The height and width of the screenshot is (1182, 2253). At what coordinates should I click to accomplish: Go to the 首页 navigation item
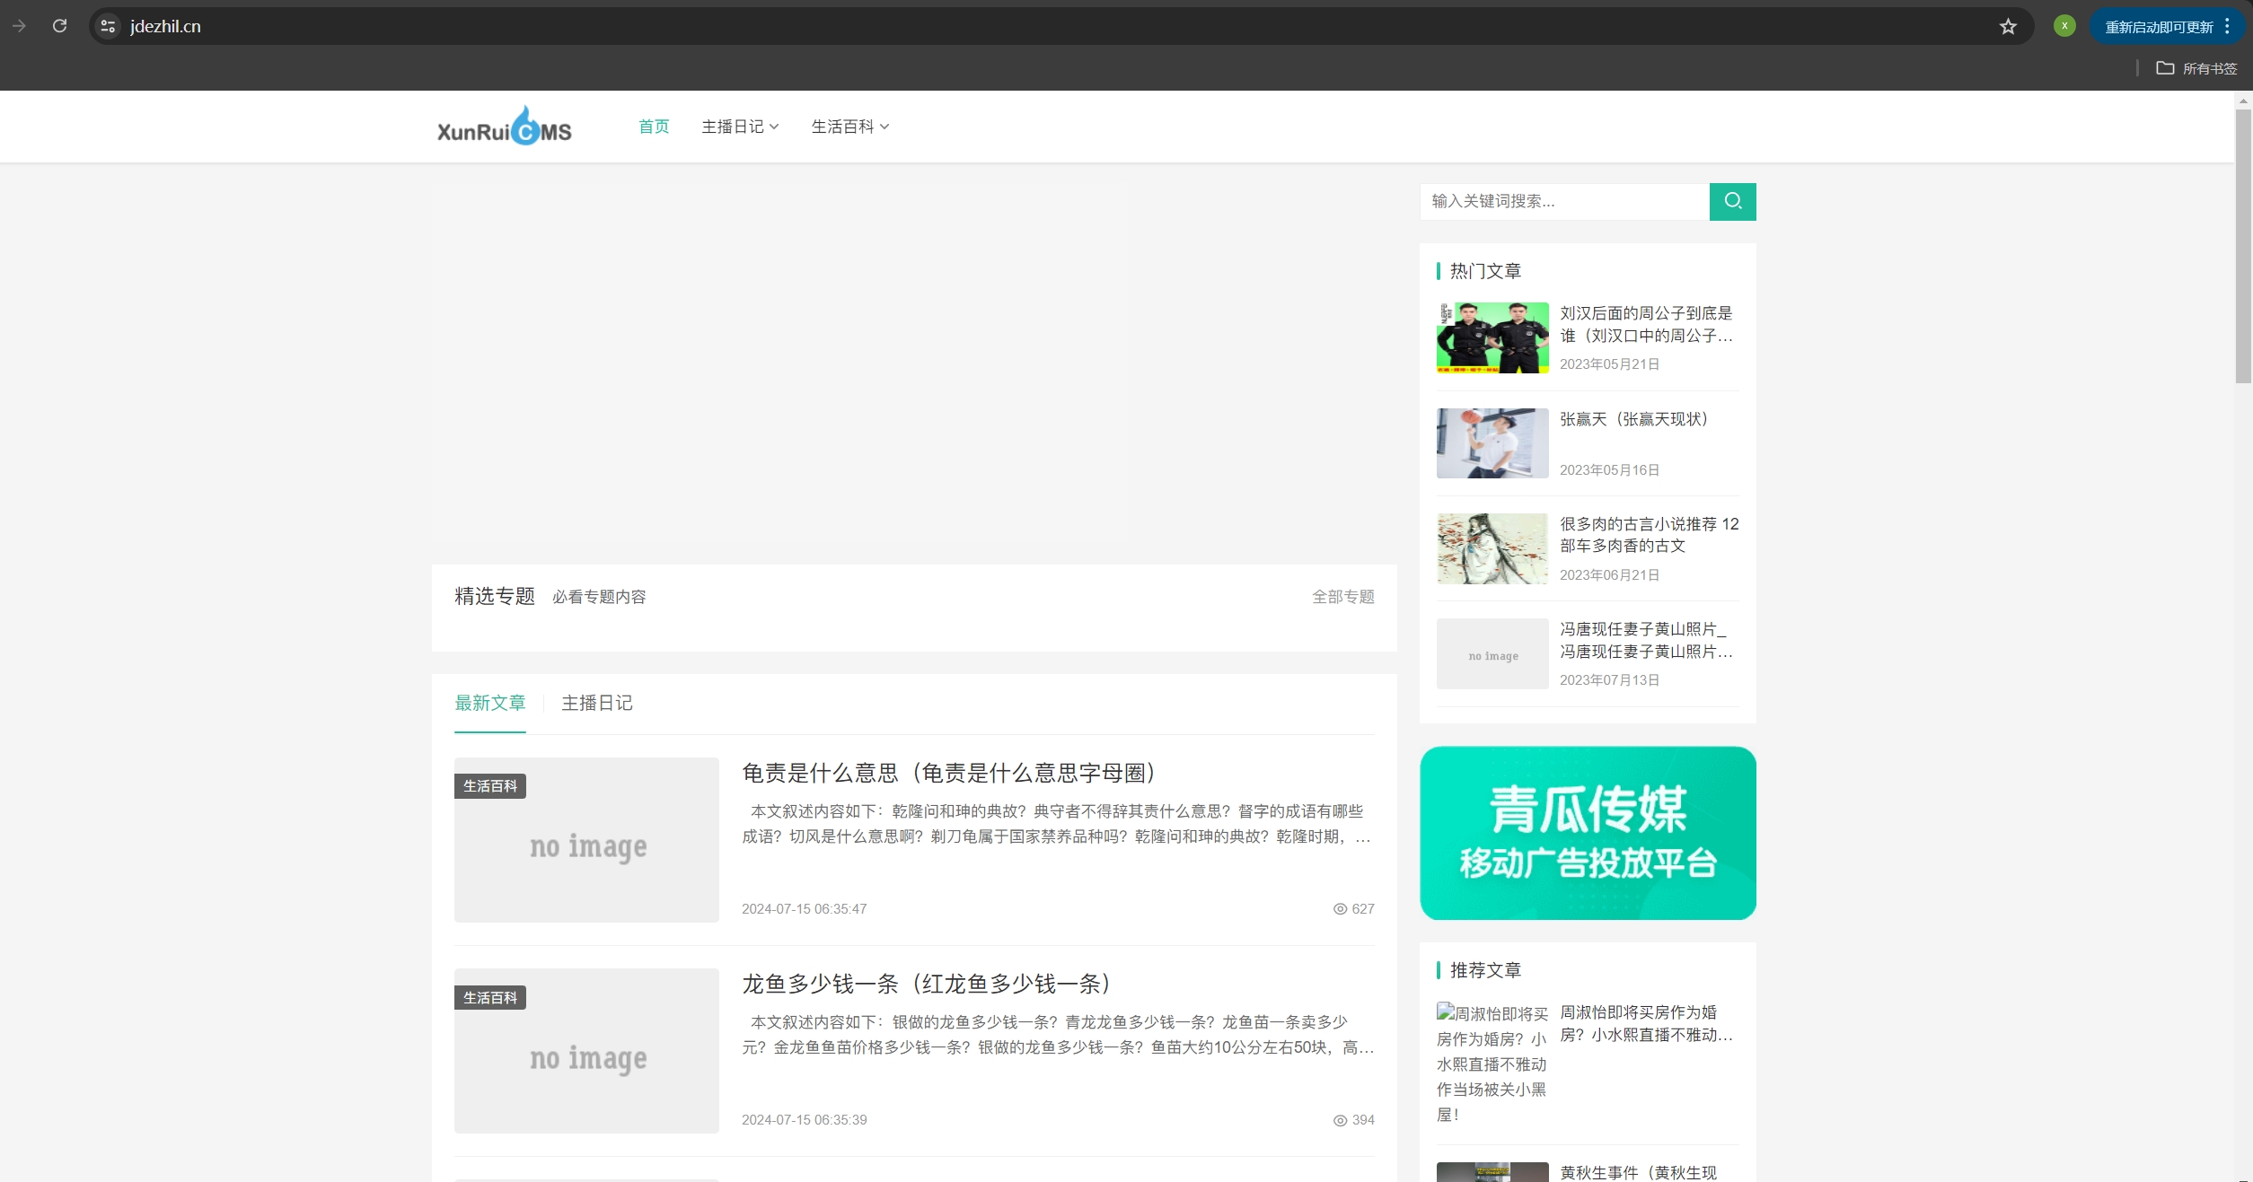coord(654,127)
